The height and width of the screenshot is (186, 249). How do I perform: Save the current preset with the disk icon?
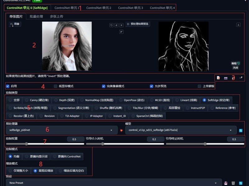point(226,183)
